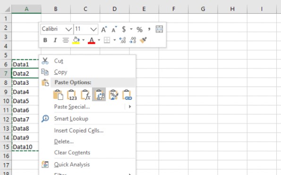Viewport: 281px width, 175px height.
Task: Toggle Bold formatting in mini toolbar
Action: click(x=45, y=40)
